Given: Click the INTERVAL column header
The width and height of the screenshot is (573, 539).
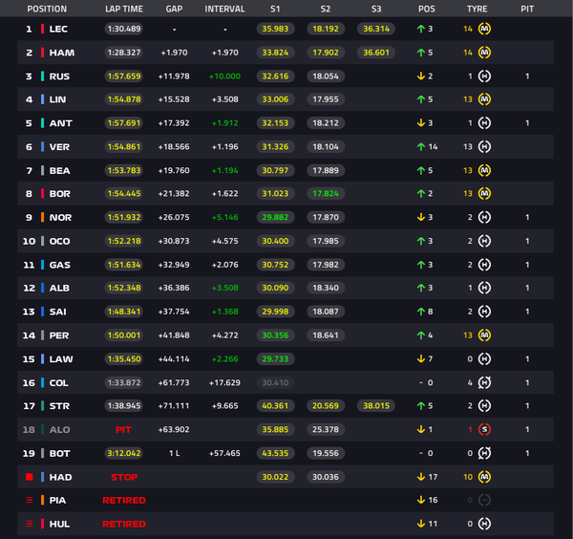Looking at the screenshot, I should click(224, 9).
